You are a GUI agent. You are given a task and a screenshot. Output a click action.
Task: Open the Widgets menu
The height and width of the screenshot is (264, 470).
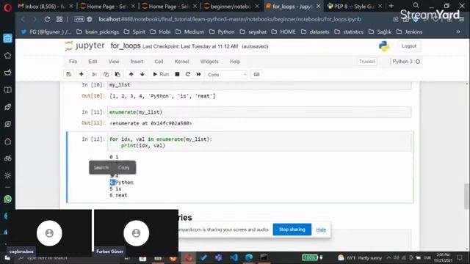209,62
